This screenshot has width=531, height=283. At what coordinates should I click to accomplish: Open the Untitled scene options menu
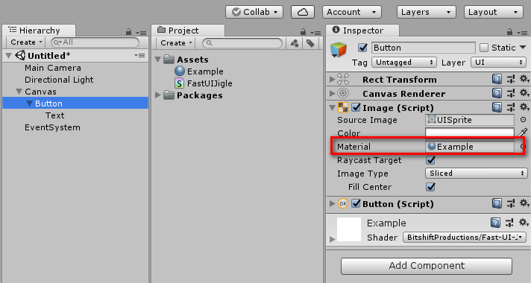point(139,55)
